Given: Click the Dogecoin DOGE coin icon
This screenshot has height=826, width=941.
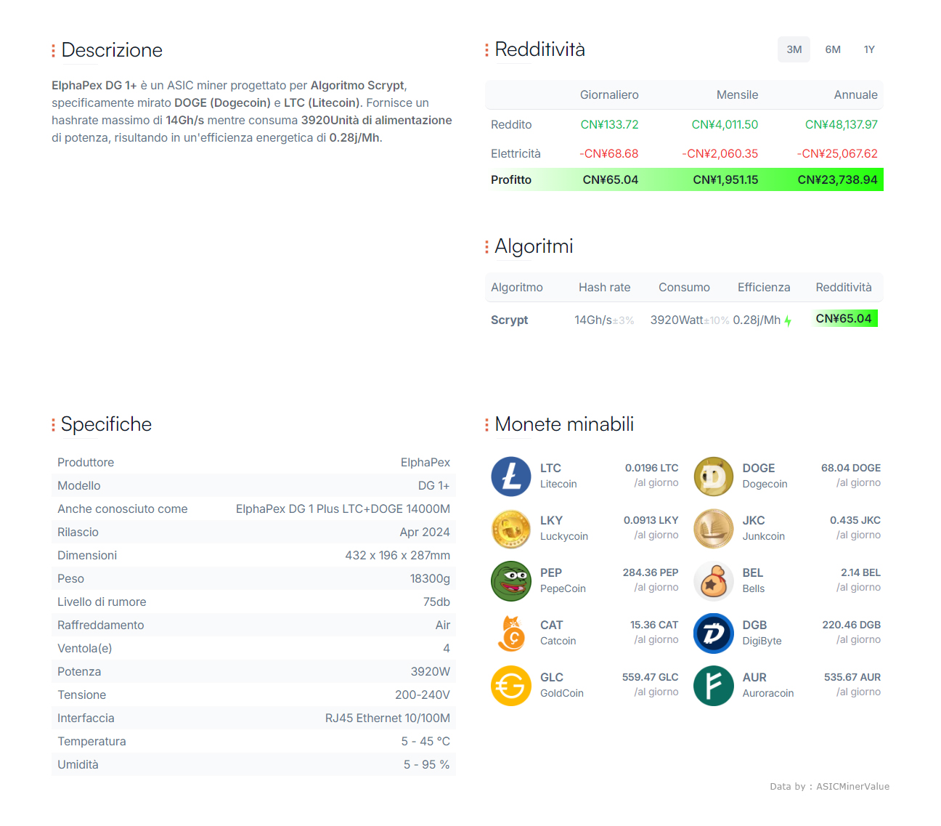Looking at the screenshot, I should pyautogui.click(x=714, y=477).
